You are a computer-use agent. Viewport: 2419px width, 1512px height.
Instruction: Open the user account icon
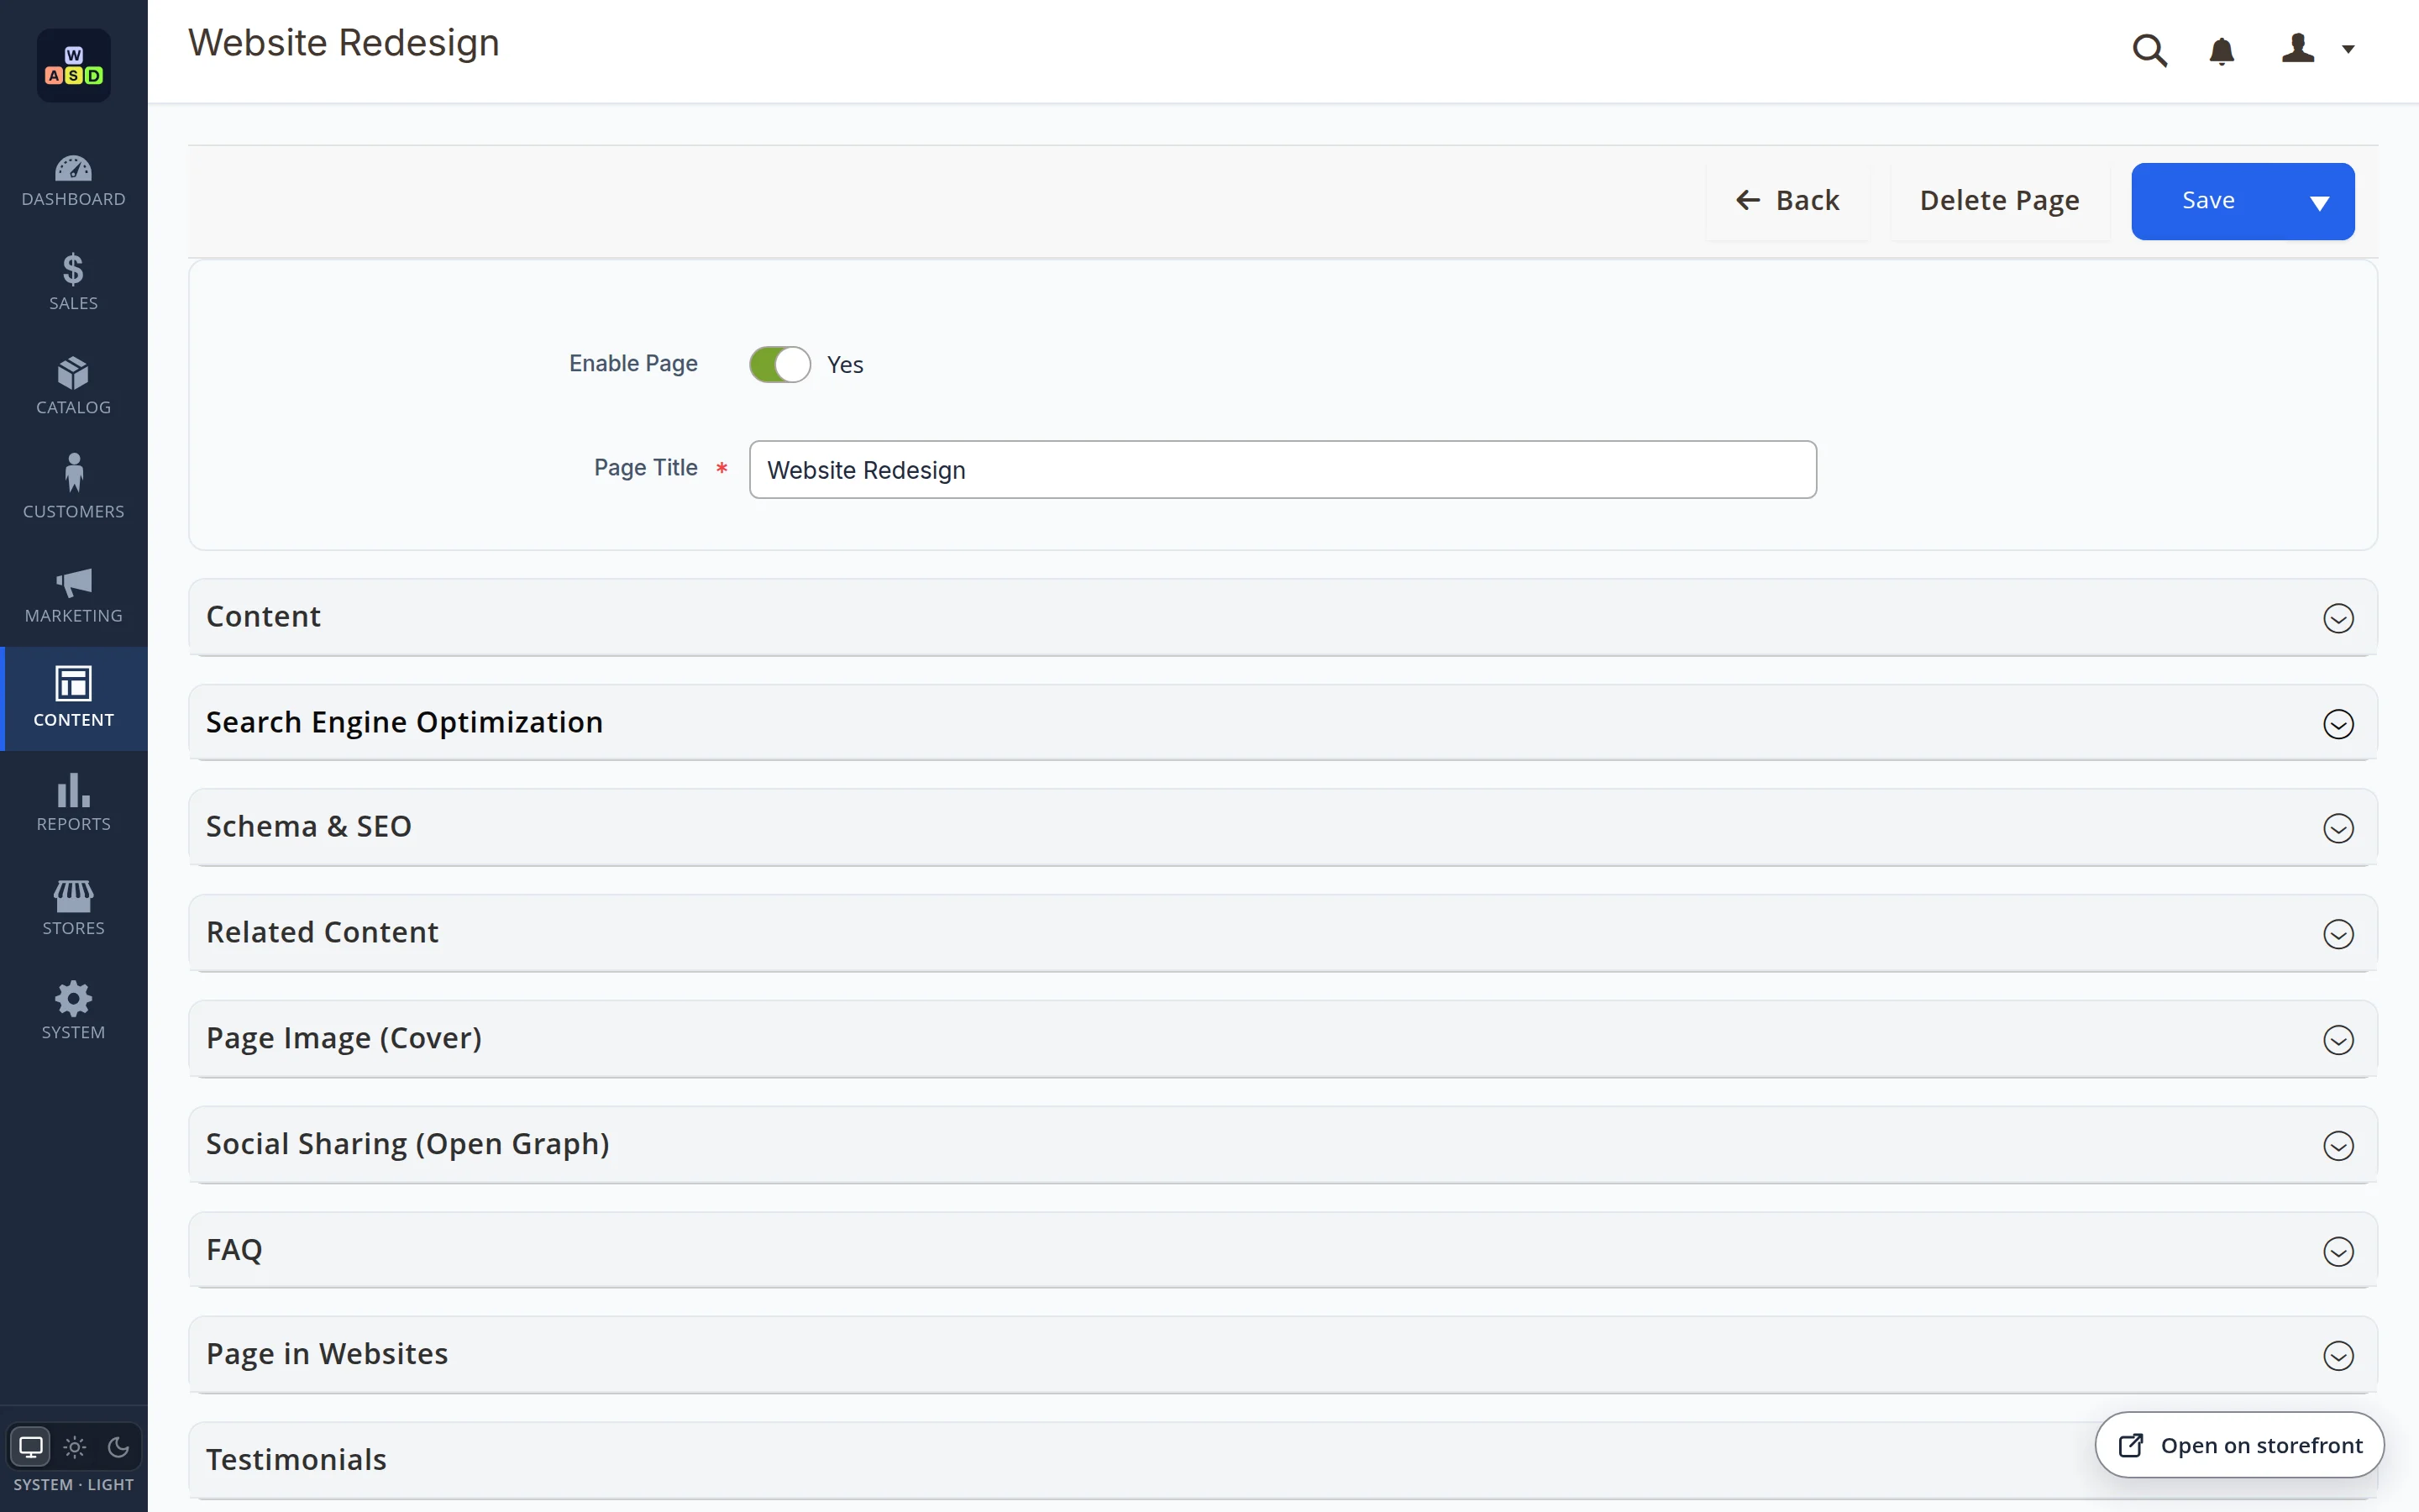[x=2298, y=48]
